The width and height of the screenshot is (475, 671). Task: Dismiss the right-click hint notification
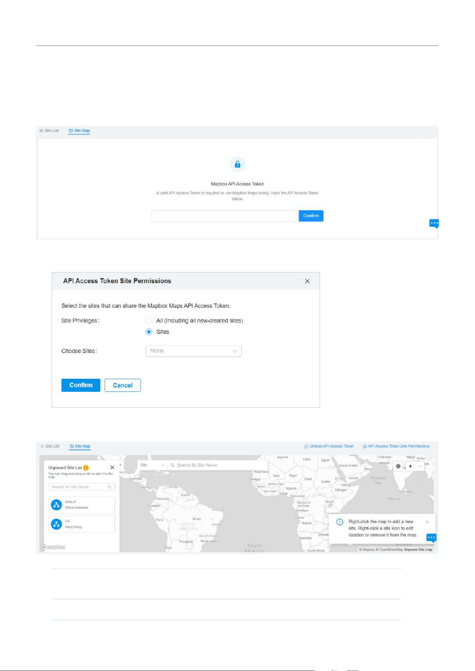(x=427, y=522)
